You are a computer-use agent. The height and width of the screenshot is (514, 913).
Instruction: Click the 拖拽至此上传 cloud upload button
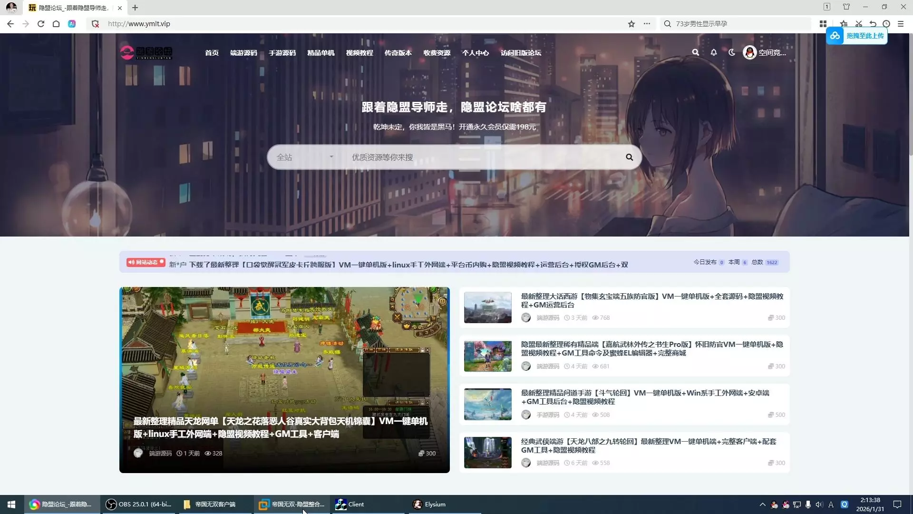coord(857,36)
